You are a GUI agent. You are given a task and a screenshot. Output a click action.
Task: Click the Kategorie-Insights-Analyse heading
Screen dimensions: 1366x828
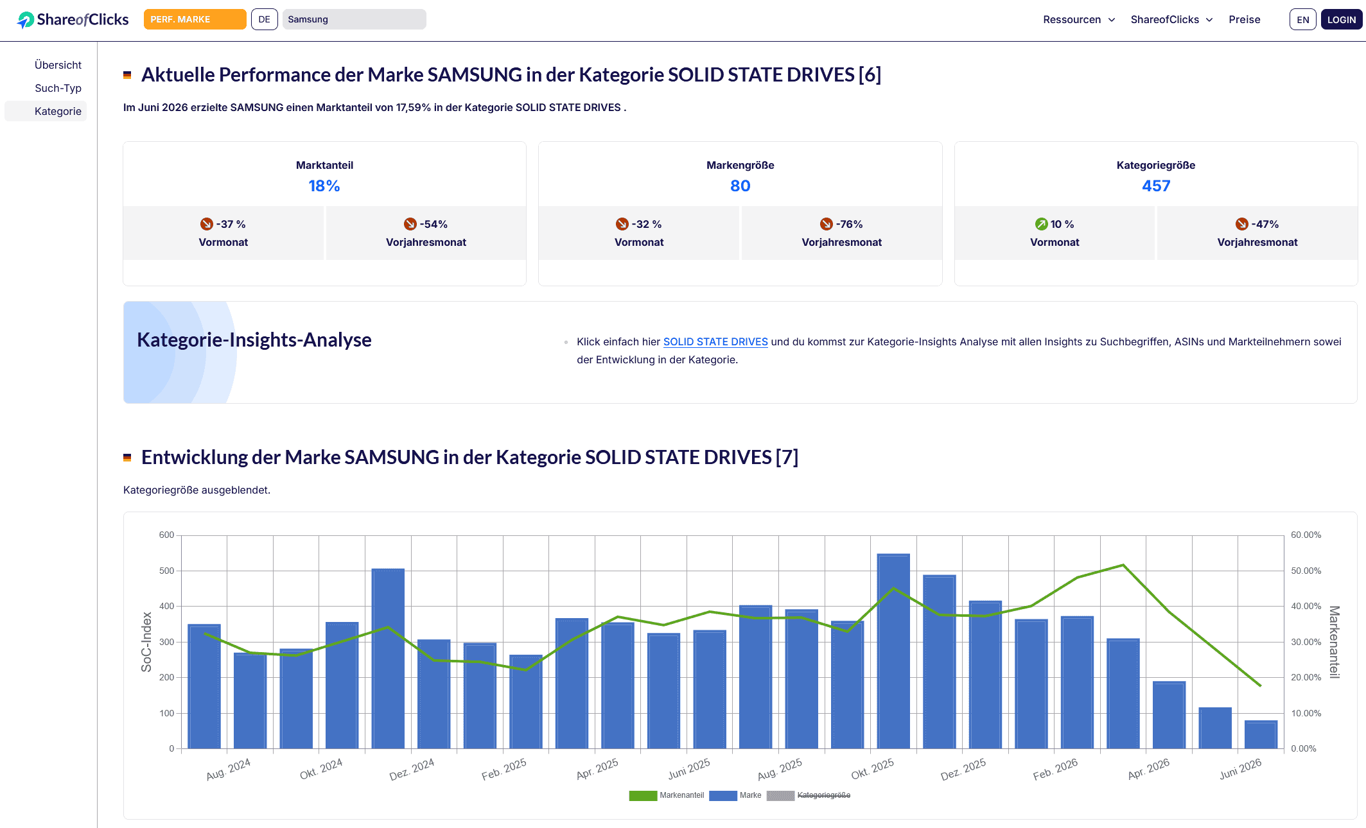[254, 340]
